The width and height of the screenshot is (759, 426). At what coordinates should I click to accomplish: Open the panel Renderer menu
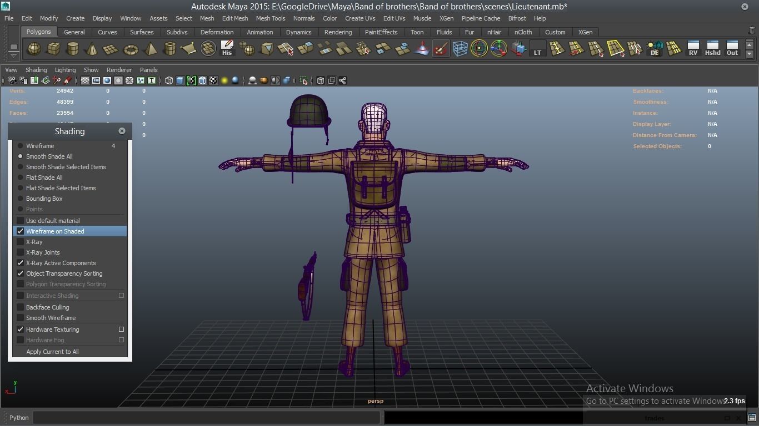coord(119,70)
